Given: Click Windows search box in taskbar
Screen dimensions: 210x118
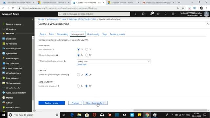Looking at the screenshot, I should click(x=34, y=115).
